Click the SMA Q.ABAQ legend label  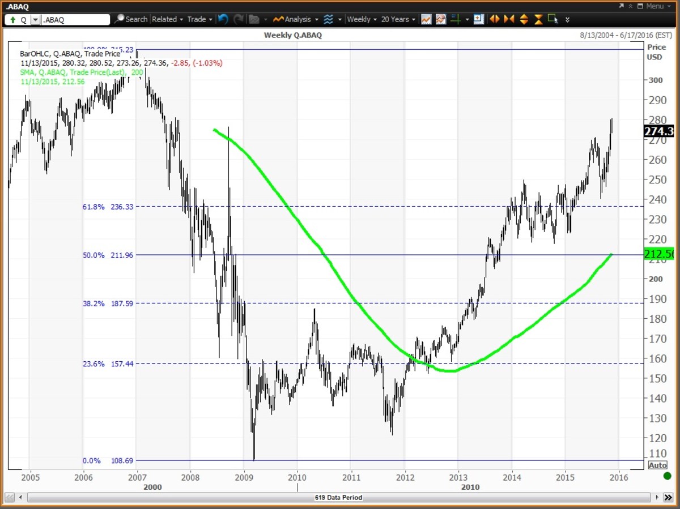82,72
